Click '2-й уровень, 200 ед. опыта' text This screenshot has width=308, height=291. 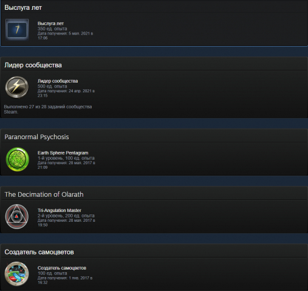[66, 216]
